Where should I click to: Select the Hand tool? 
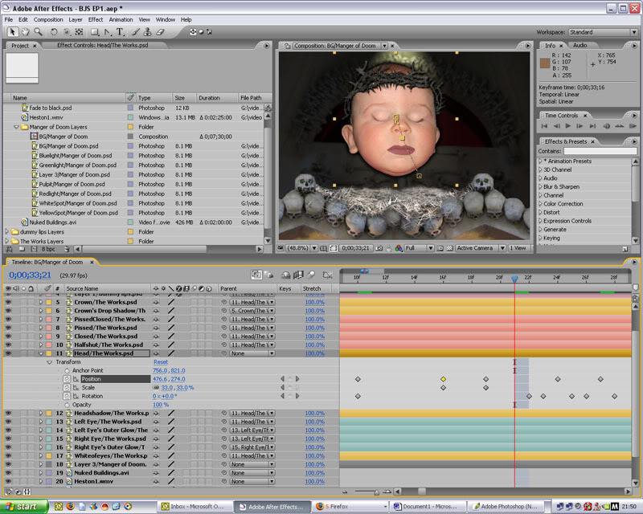(x=26, y=31)
